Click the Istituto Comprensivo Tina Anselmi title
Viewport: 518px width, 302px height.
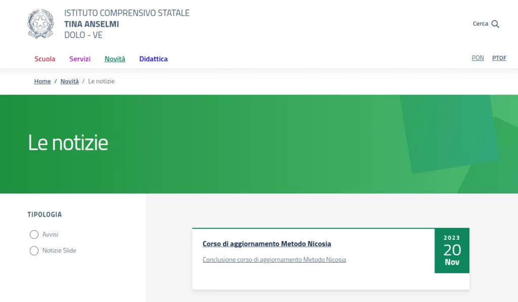pos(126,24)
